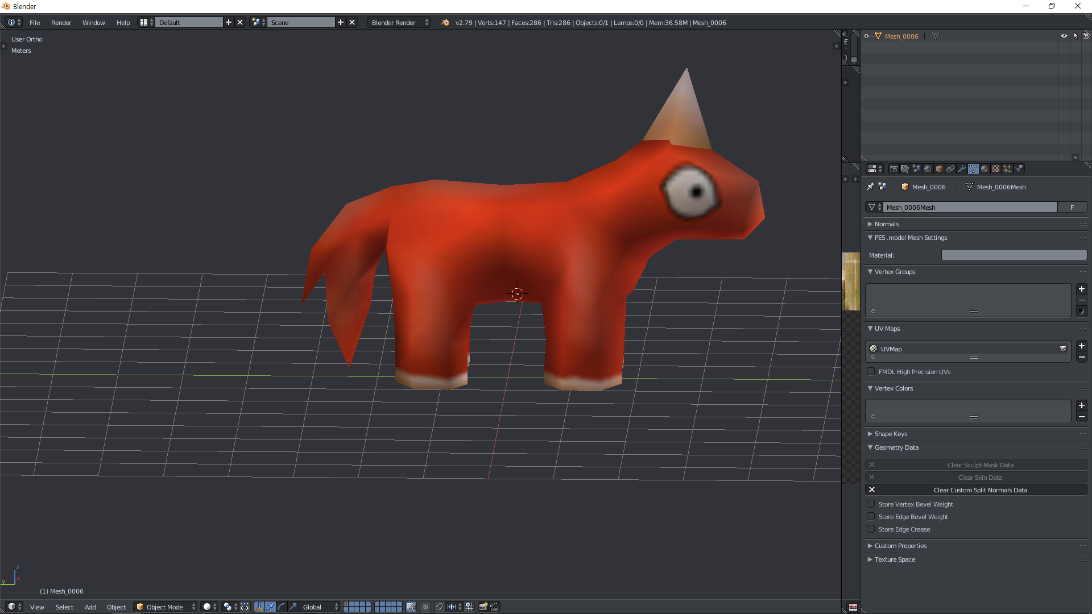Enable Store Edge Crease checkbox
The image size is (1092, 614).
871,529
